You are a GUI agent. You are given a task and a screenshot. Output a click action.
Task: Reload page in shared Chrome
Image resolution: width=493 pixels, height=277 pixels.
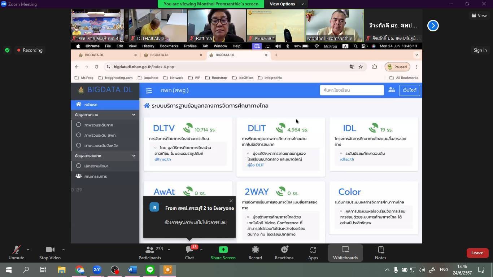96,67
